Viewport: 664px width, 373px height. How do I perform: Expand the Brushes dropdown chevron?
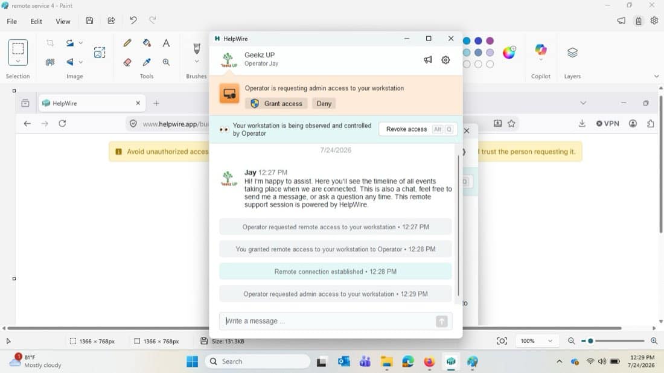(x=197, y=62)
